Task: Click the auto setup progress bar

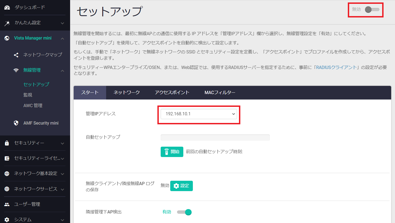Action: click(215, 137)
